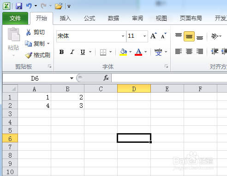Open the 文件 menu

pyautogui.click(x=15, y=18)
